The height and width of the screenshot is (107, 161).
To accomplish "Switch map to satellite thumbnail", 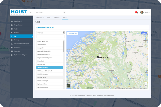I will (x=68, y=86).
